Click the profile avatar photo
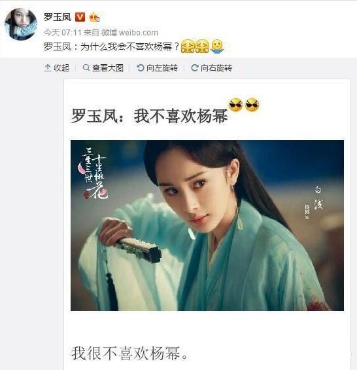The height and width of the screenshot is (370, 357). point(21,24)
